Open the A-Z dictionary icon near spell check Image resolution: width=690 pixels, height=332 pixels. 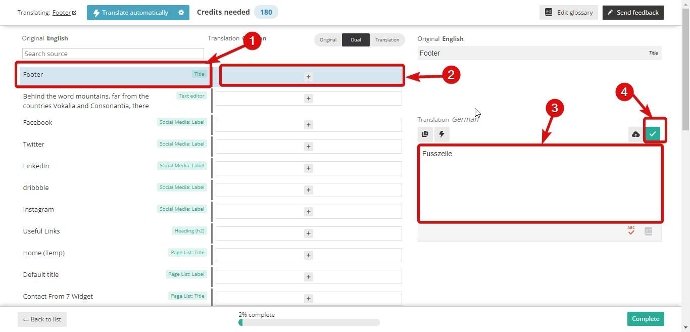pyautogui.click(x=649, y=231)
